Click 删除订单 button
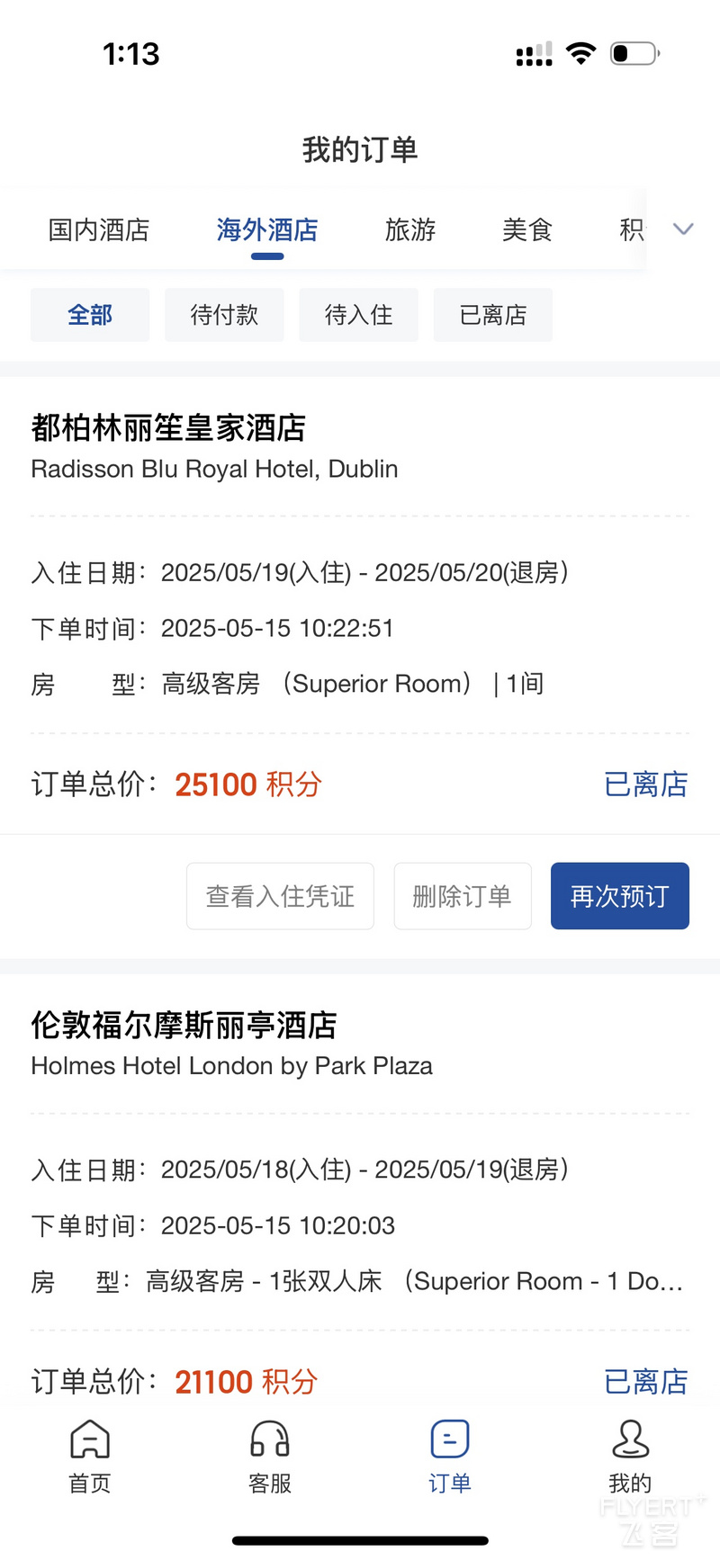This screenshot has height=1560, width=720. (463, 896)
